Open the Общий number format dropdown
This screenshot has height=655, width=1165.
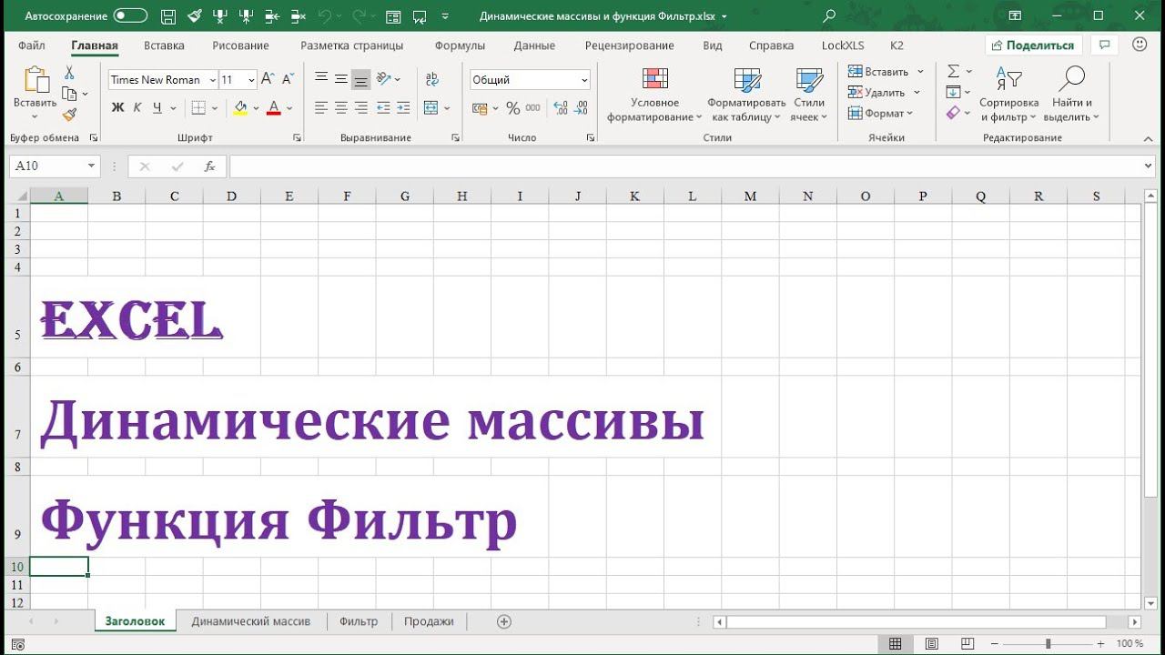[584, 80]
